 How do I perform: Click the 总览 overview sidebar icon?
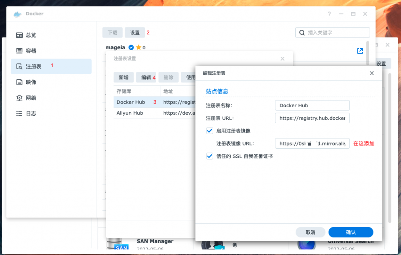click(x=20, y=35)
